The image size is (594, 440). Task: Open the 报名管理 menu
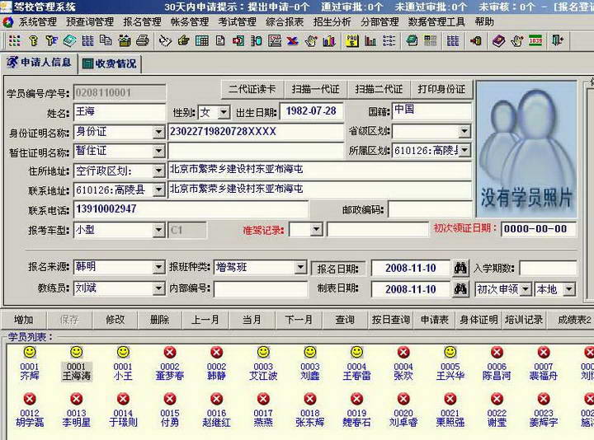(x=142, y=22)
